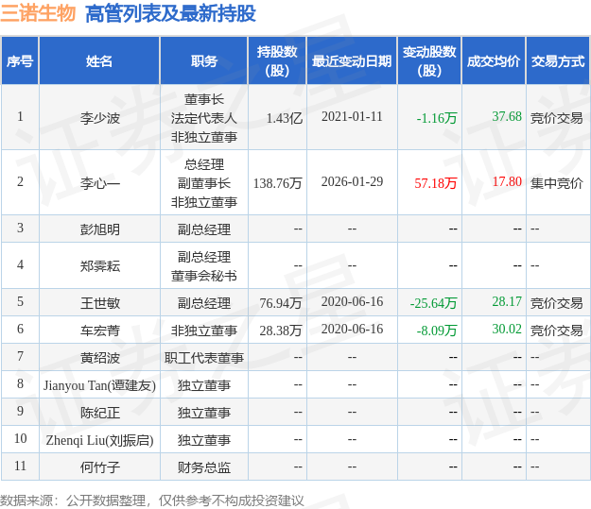The width and height of the screenshot is (591, 509).
Task: Click the average price 37.68
Action: pyautogui.click(x=507, y=116)
